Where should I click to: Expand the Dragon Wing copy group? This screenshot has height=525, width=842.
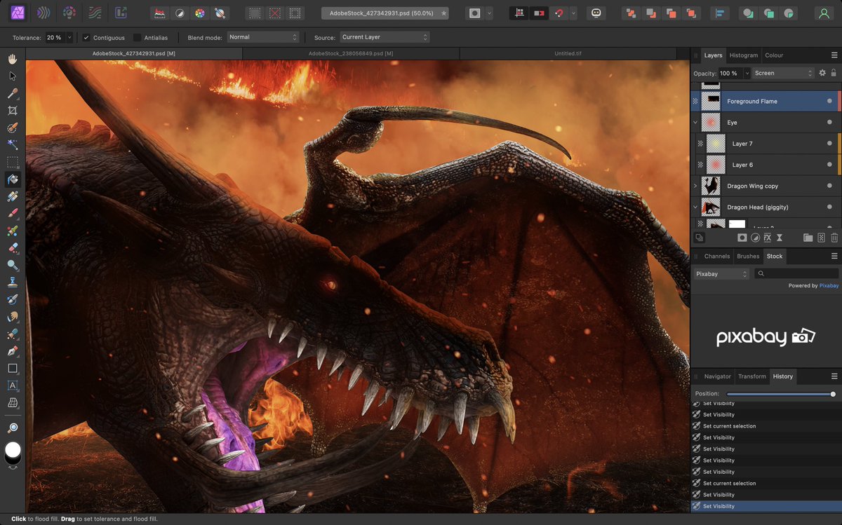tap(695, 186)
